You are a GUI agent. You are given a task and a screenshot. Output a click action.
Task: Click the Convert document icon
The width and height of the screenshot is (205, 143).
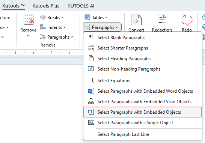click(x=136, y=20)
